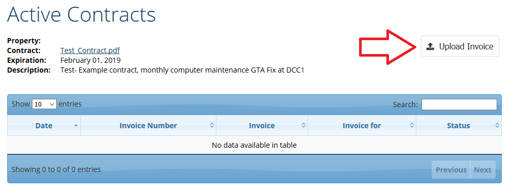Click the Status column sort arrows icon
The height and width of the screenshot is (191, 509).
click(497, 125)
